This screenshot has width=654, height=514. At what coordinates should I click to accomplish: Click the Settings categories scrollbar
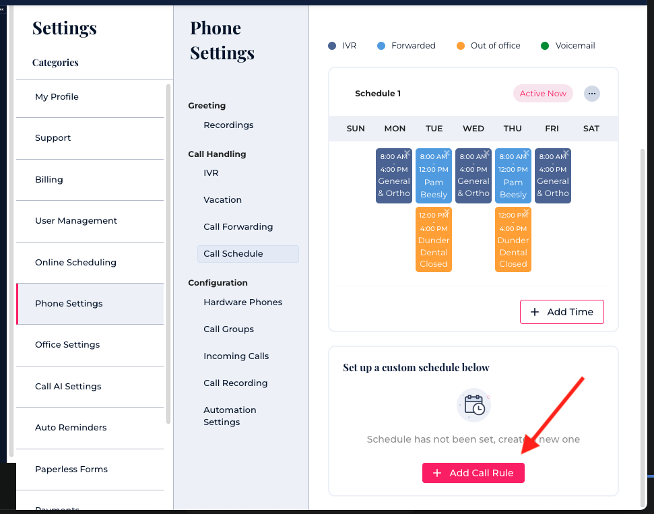[168, 253]
